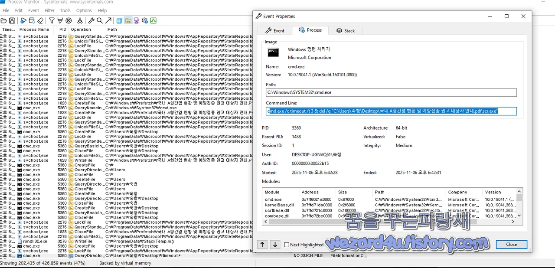Screen dimensions: 555x268
Task: Open the Edit menu
Action: point(19,10)
